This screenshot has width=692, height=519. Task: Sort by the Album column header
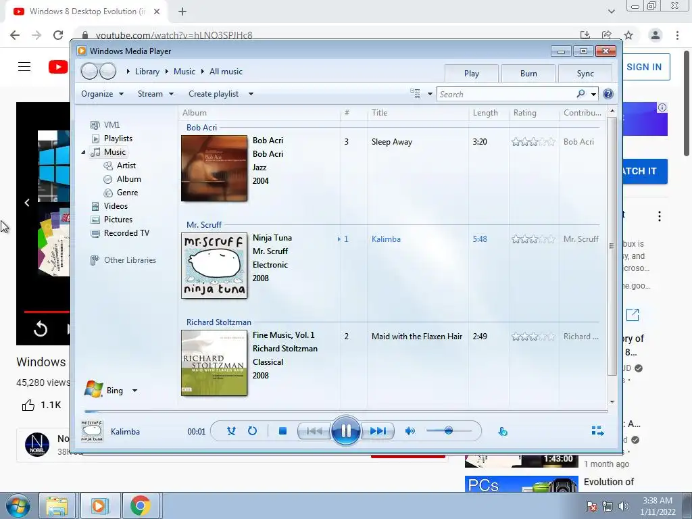(x=260, y=113)
